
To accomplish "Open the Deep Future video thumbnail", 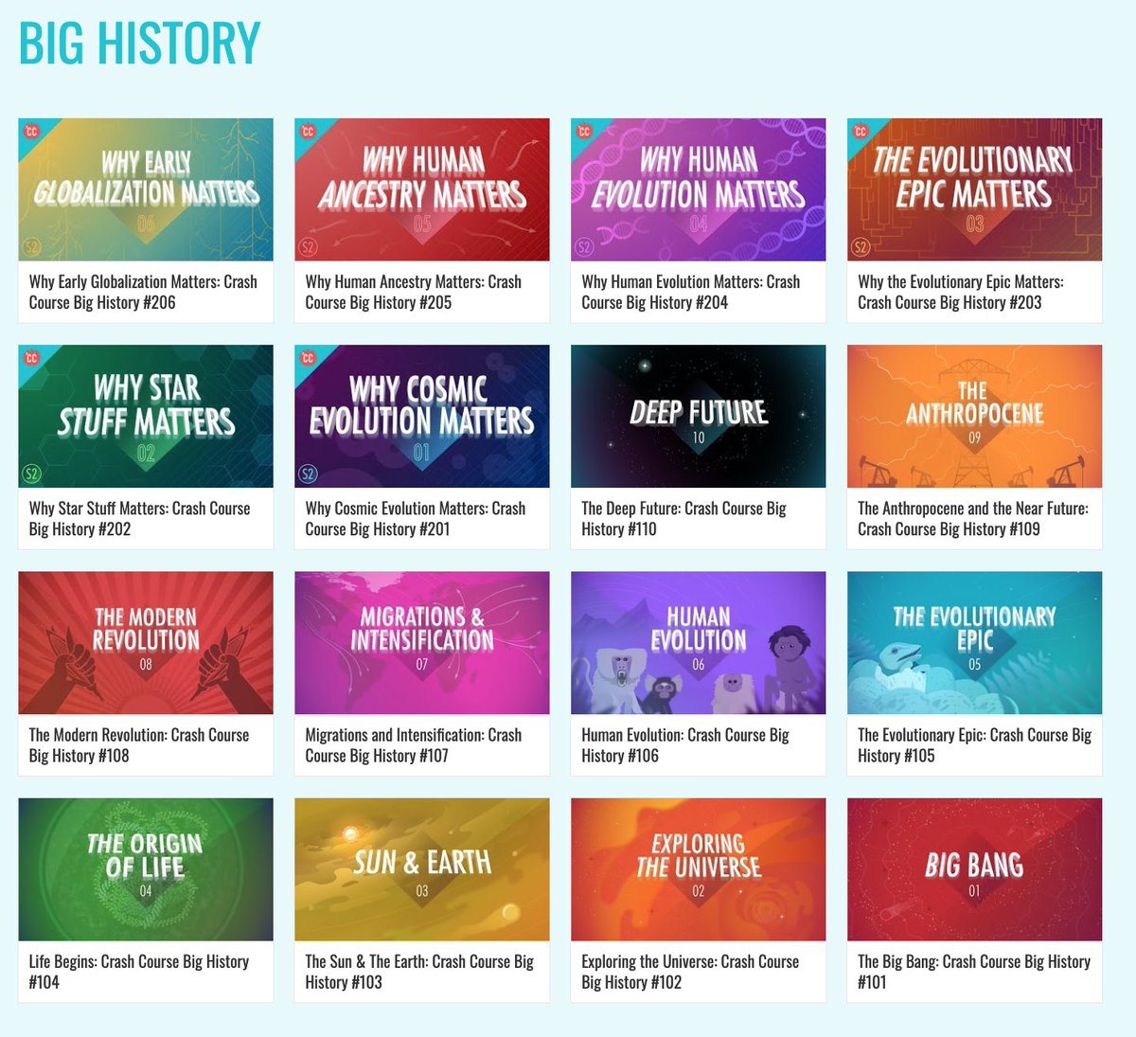I will pos(699,417).
